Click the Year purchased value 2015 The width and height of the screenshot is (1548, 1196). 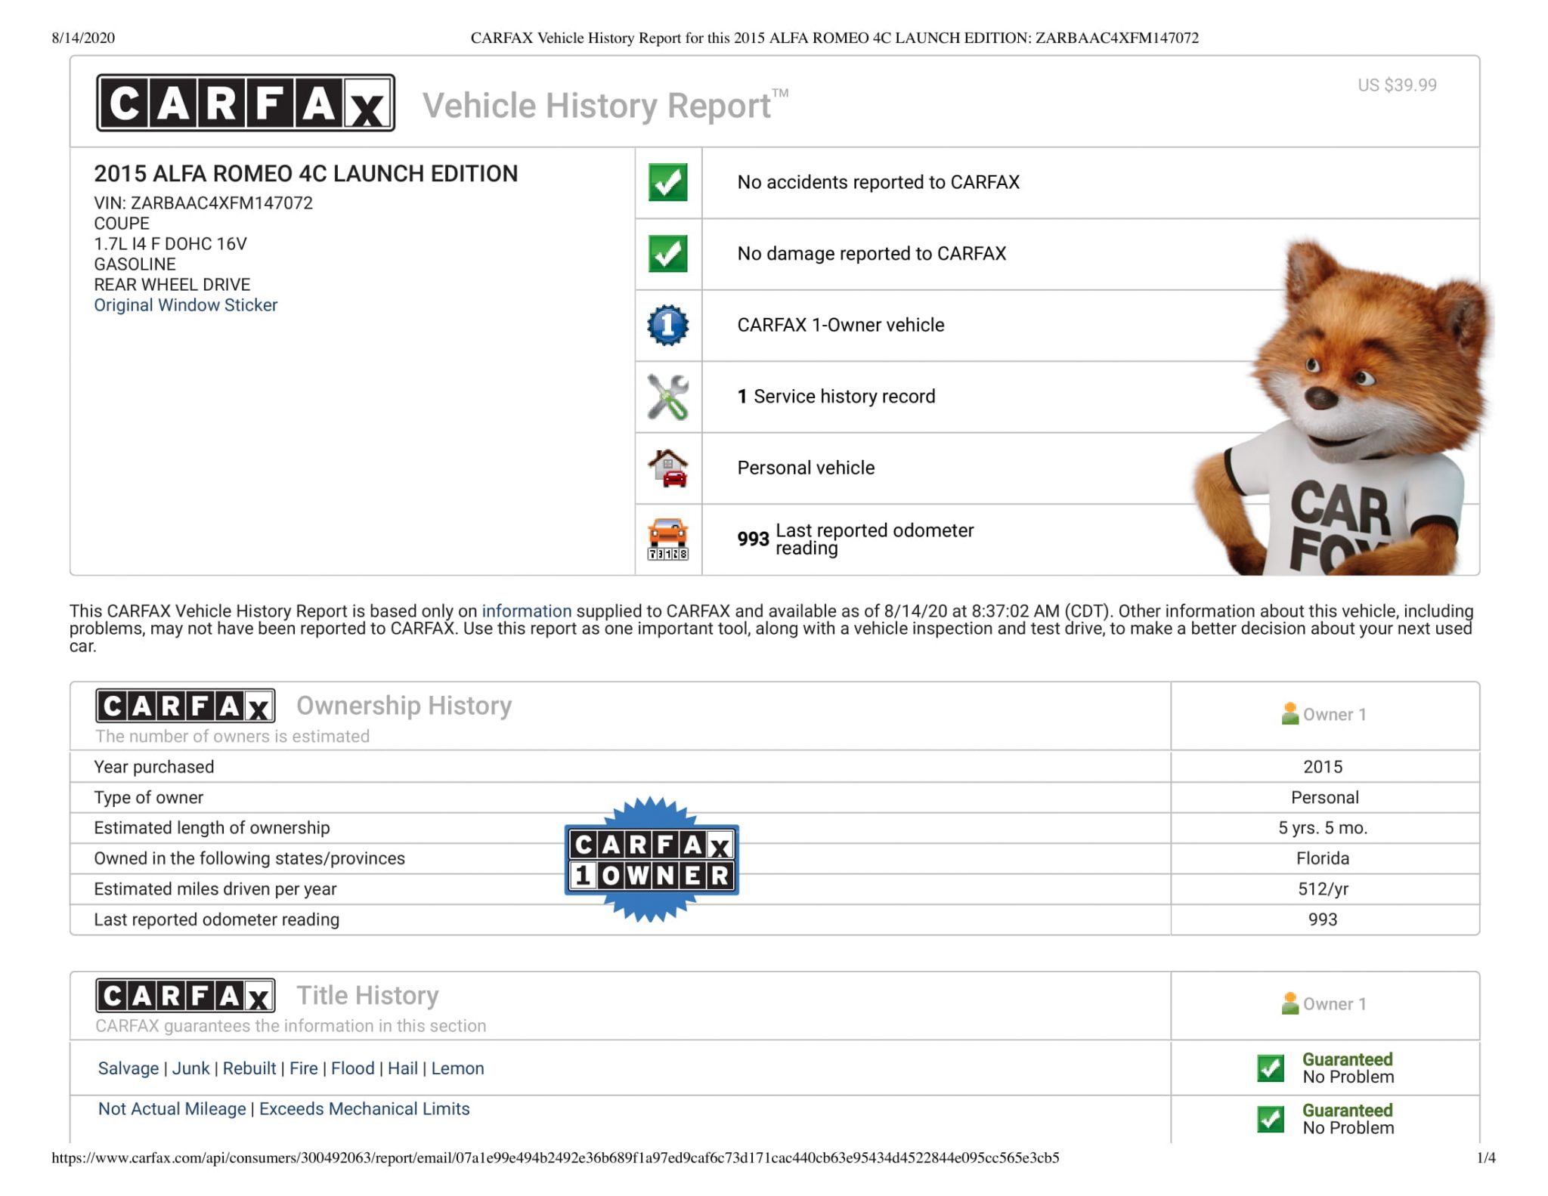coord(1323,768)
